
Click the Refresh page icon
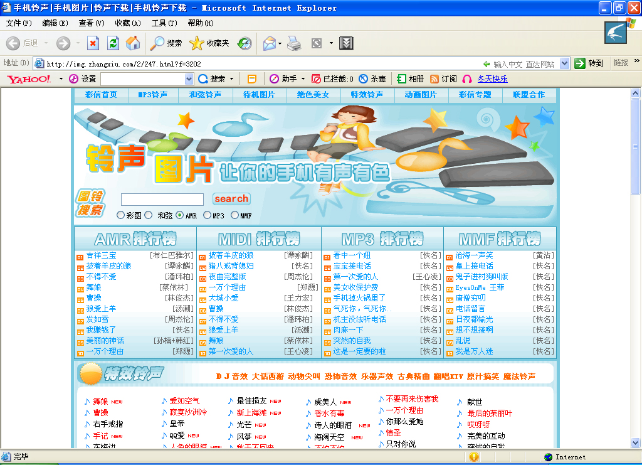pyautogui.click(x=113, y=43)
